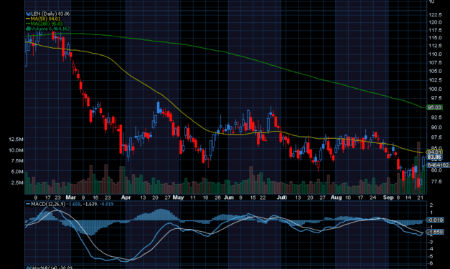Click the 115.0 price axis label
This screenshot has width=450, height=269.
click(x=435, y=38)
